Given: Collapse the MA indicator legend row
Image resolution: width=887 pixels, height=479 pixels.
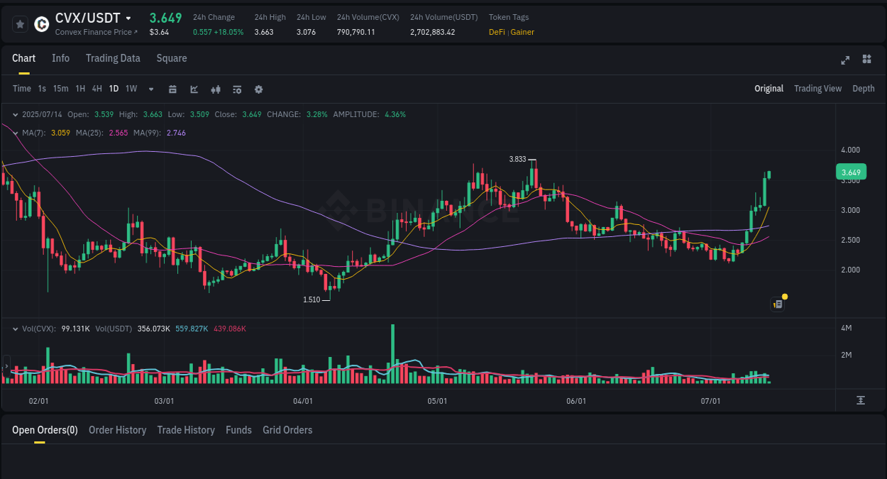Looking at the screenshot, I should coord(16,132).
